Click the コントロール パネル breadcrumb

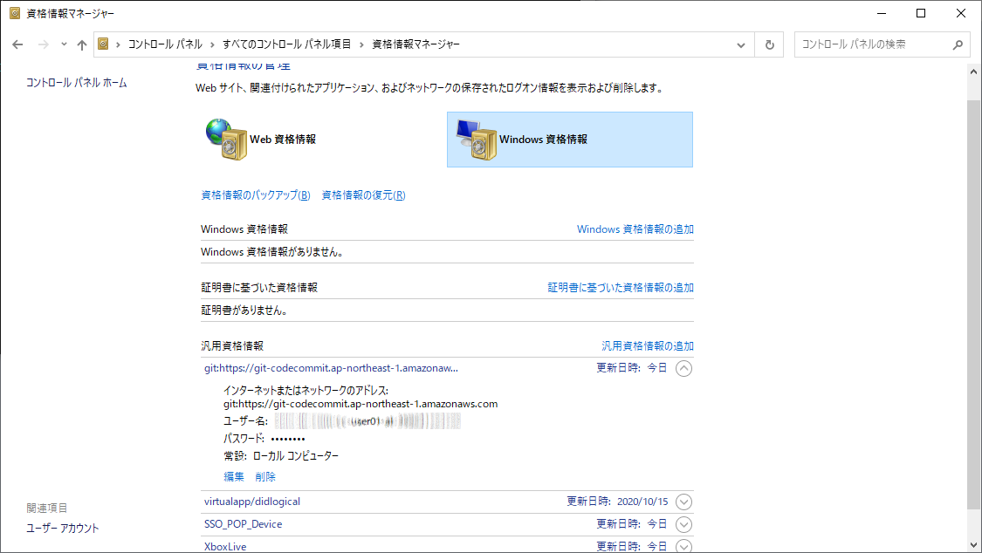pyautogui.click(x=165, y=44)
